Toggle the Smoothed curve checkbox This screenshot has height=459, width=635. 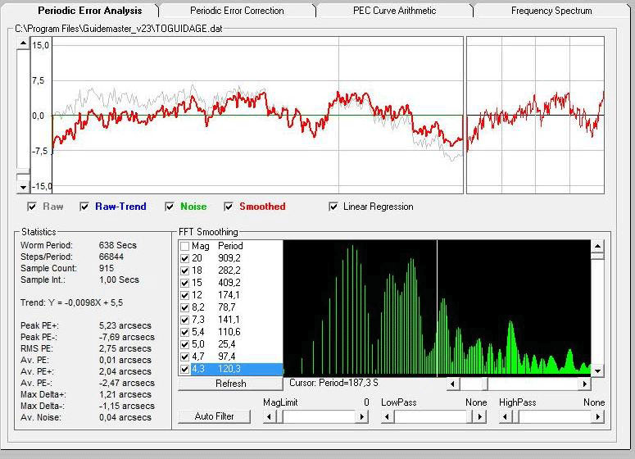click(x=229, y=207)
